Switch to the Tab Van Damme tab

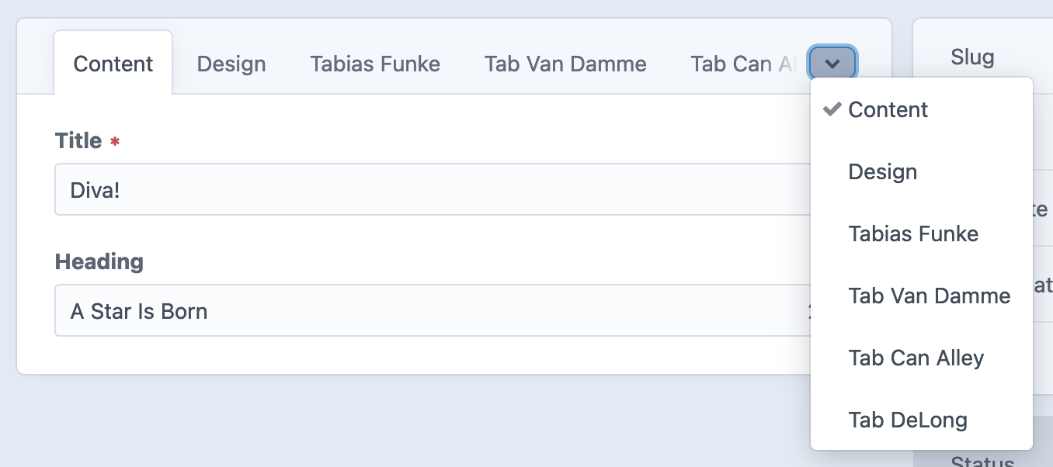click(565, 64)
